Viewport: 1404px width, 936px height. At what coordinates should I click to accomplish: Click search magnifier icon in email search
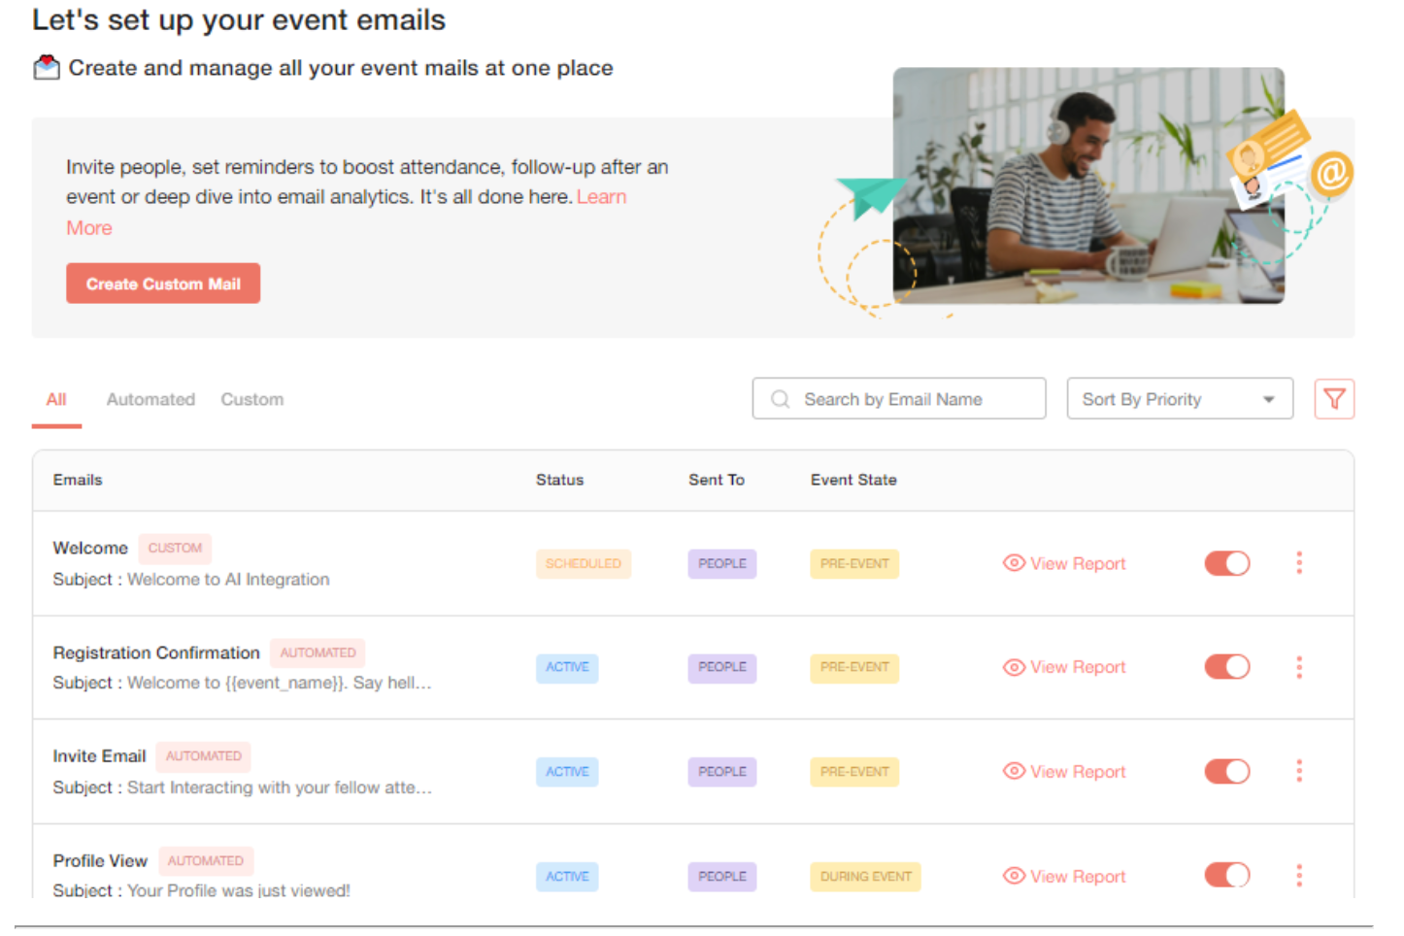coord(780,399)
